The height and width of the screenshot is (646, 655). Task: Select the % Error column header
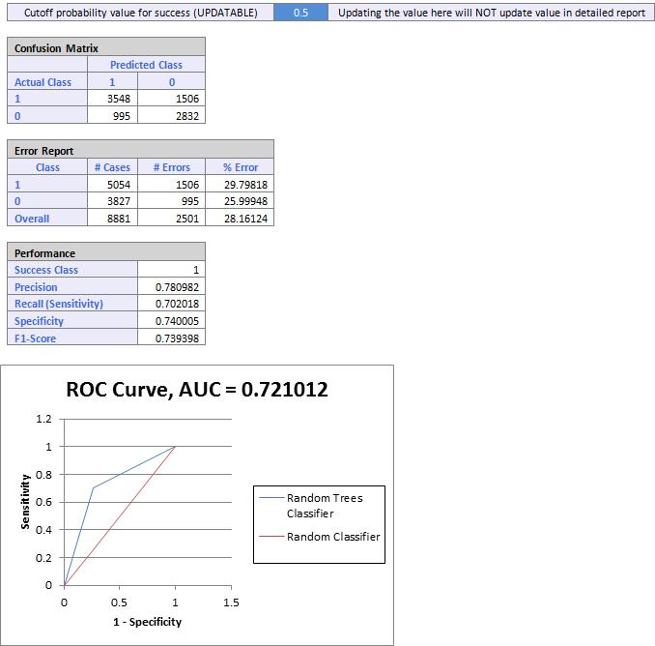[240, 167]
